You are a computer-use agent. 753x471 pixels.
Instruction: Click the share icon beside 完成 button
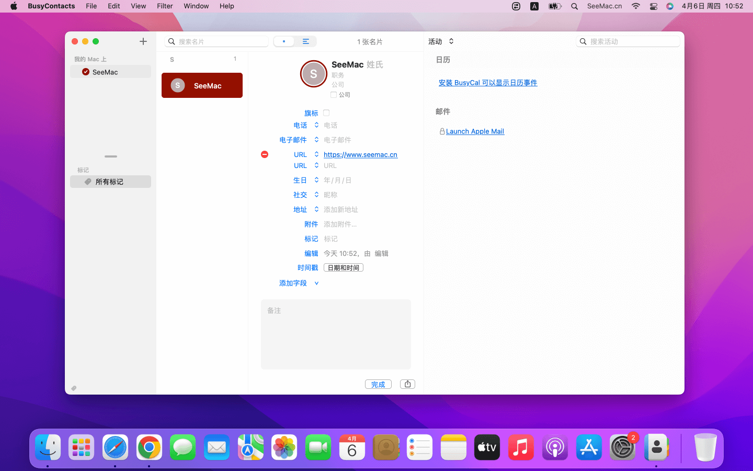pos(407,384)
